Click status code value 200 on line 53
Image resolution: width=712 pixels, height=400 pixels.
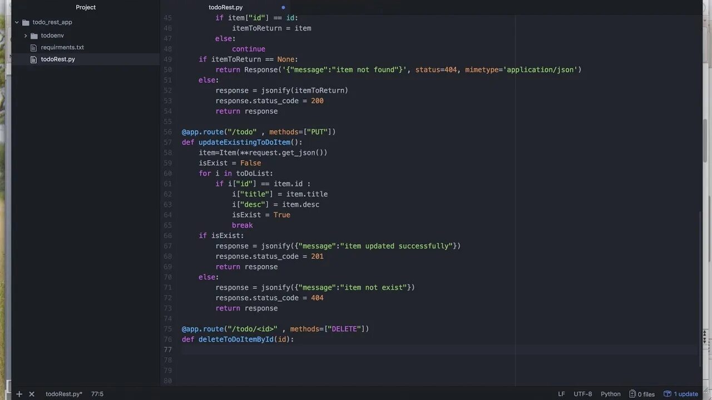click(x=317, y=101)
